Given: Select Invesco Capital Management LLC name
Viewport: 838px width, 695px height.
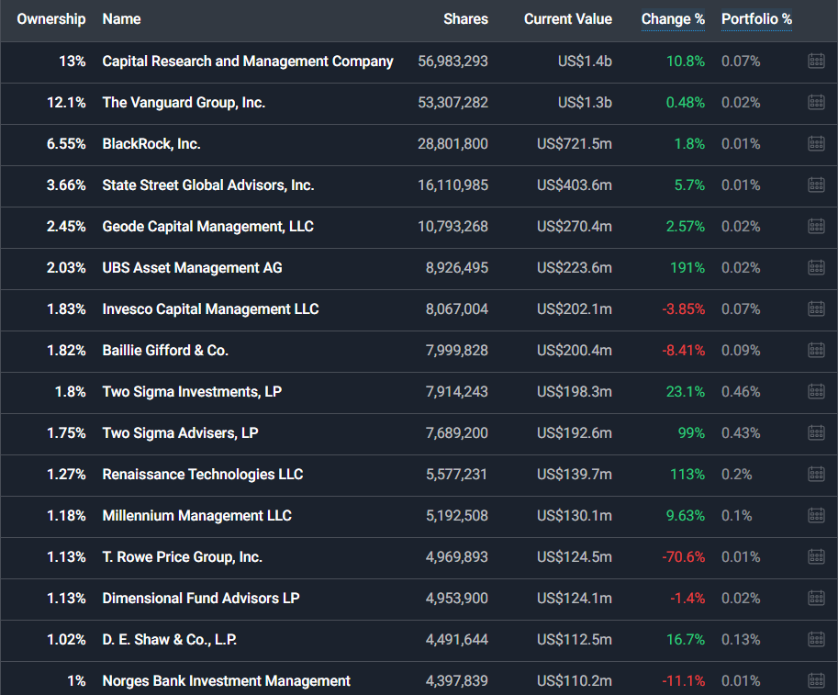Looking at the screenshot, I should click(x=210, y=309).
